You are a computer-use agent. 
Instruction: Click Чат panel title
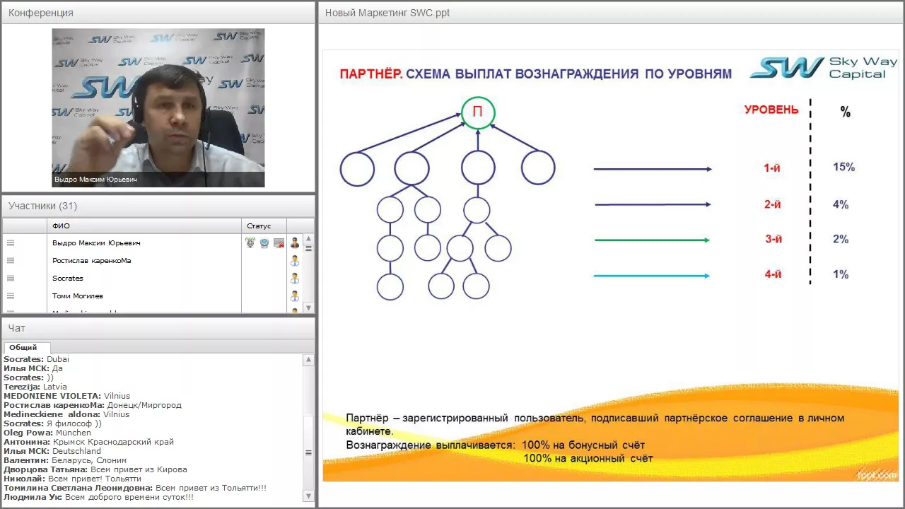pos(16,328)
